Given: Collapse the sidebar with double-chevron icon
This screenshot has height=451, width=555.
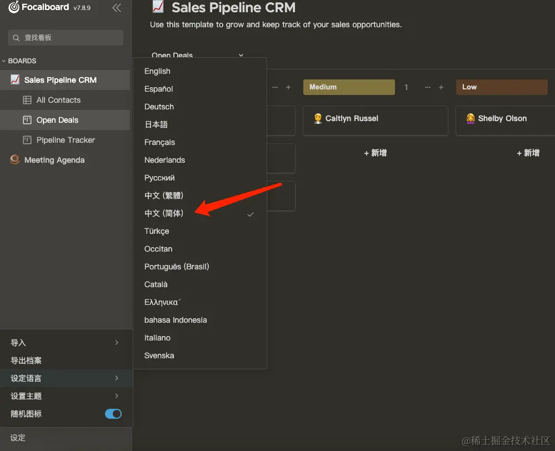Looking at the screenshot, I should pyautogui.click(x=117, y=8).
